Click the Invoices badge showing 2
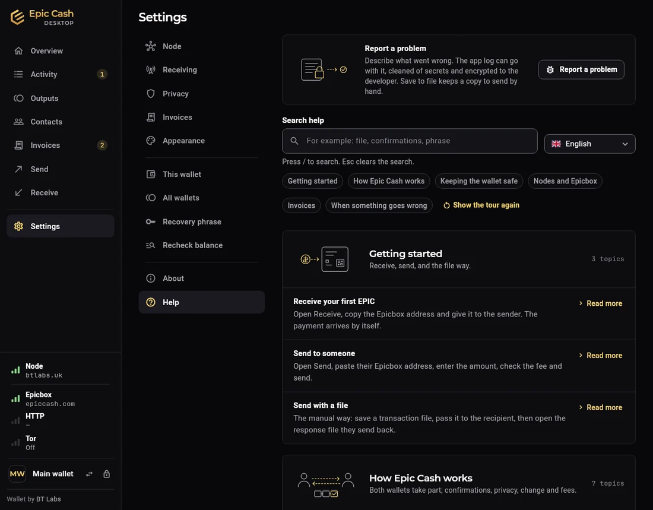 [102, 145]
